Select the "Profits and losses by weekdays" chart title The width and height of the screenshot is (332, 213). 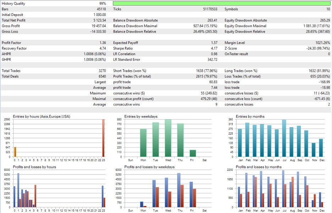tap(149, 167)
